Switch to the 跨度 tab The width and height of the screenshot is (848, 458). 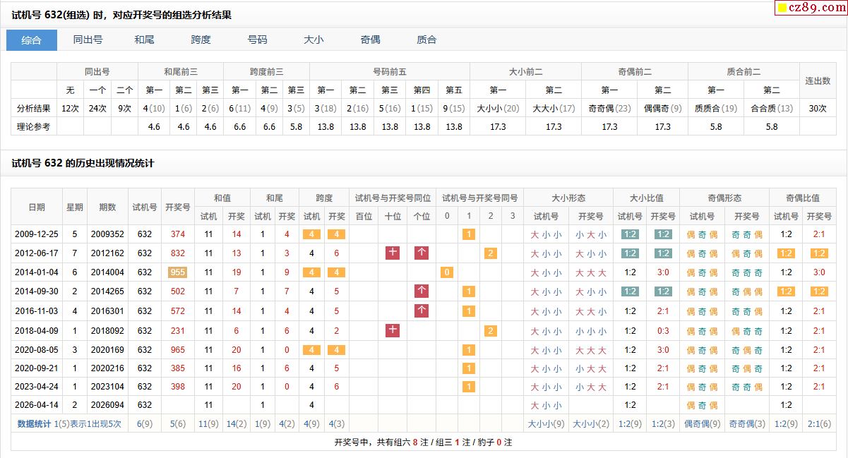pos(201,40)
